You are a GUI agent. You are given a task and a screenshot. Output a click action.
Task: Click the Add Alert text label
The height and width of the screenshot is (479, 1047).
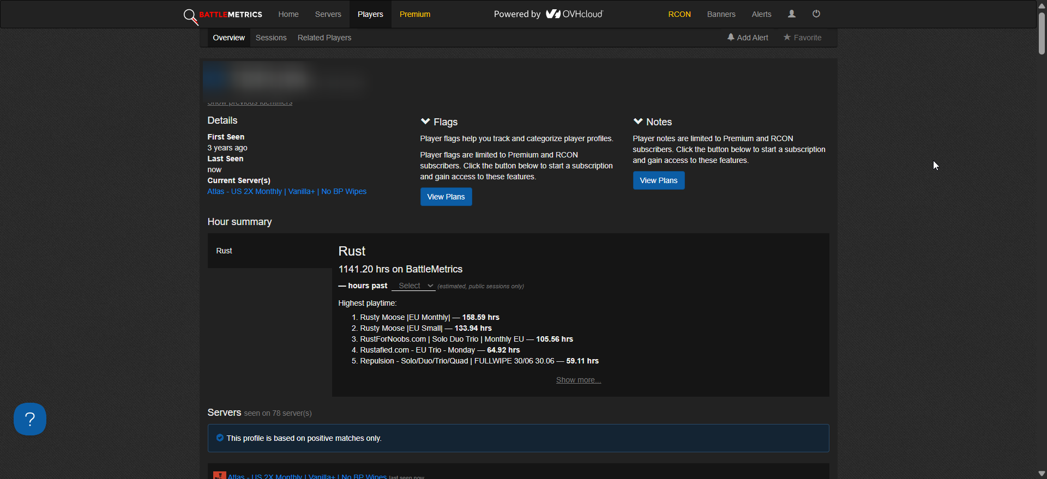(x=753, y=38)
